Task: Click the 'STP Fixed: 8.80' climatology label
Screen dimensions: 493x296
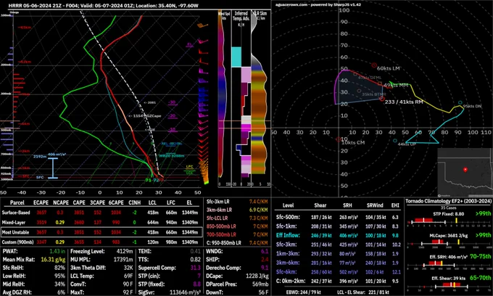Action: 448,214
